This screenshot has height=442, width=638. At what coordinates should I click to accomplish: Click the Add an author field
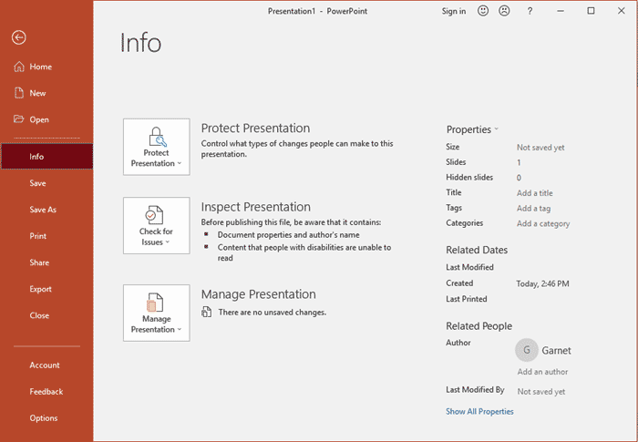(542, 372)
